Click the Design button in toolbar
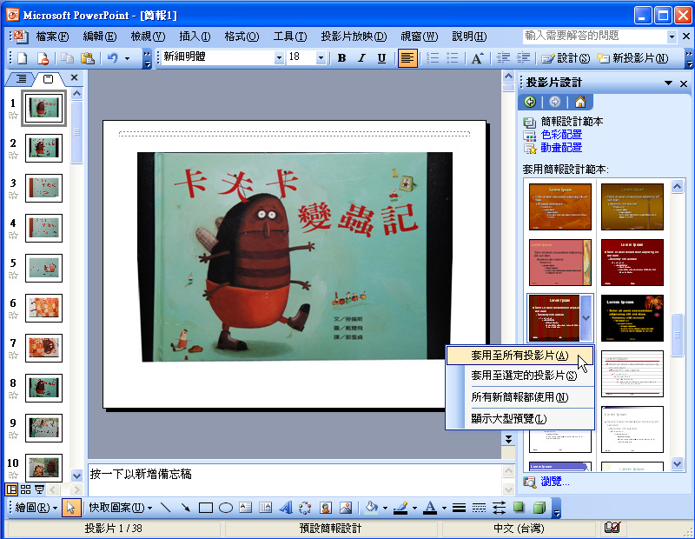Viewport: 695px width, 539px height. (566, 58)
